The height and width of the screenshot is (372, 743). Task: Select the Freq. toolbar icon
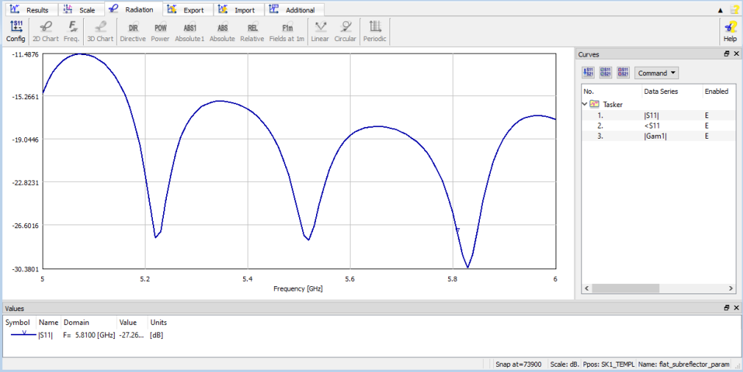click(71, 32)
